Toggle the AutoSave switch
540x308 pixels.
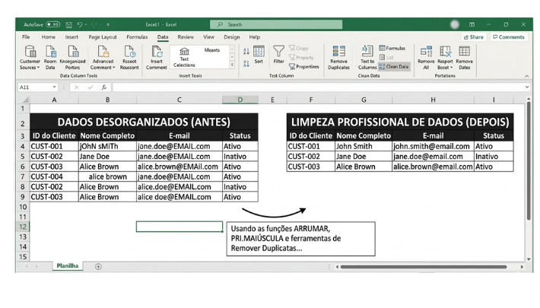(x=53, y=24)
